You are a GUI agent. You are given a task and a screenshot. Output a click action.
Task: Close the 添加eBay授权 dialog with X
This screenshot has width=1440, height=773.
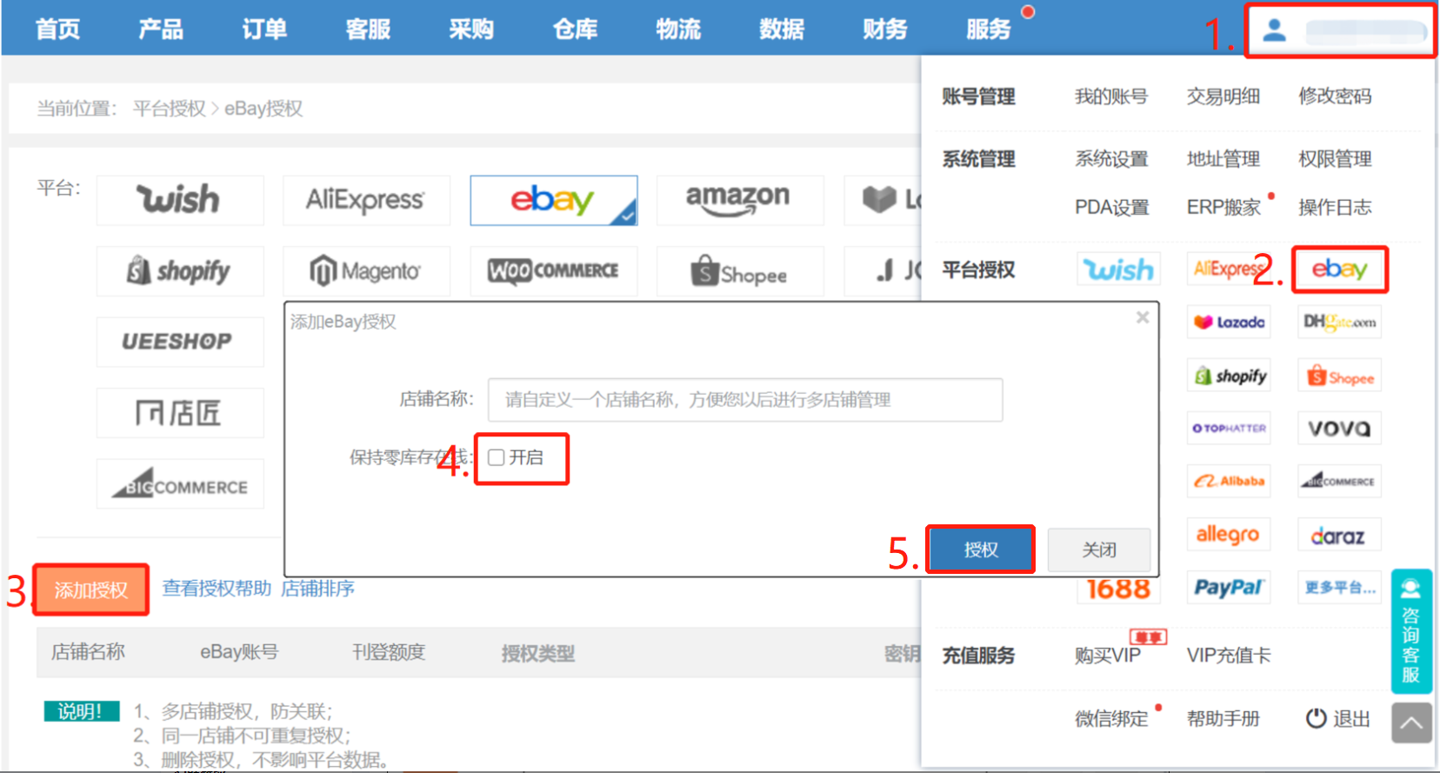tap(1143, 317)
